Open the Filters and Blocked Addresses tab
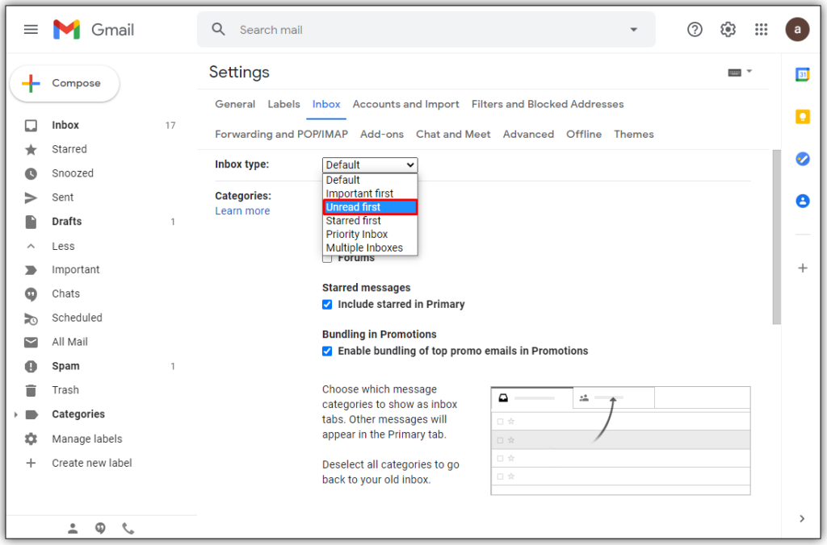The width and height of the screenshot is (827, 545). [548, 104]
